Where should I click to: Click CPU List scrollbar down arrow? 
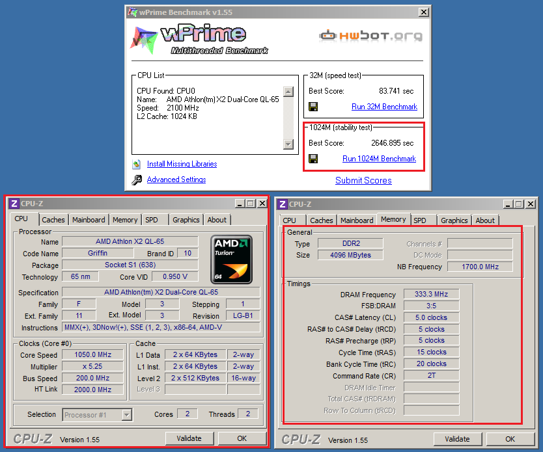(288, 144)
